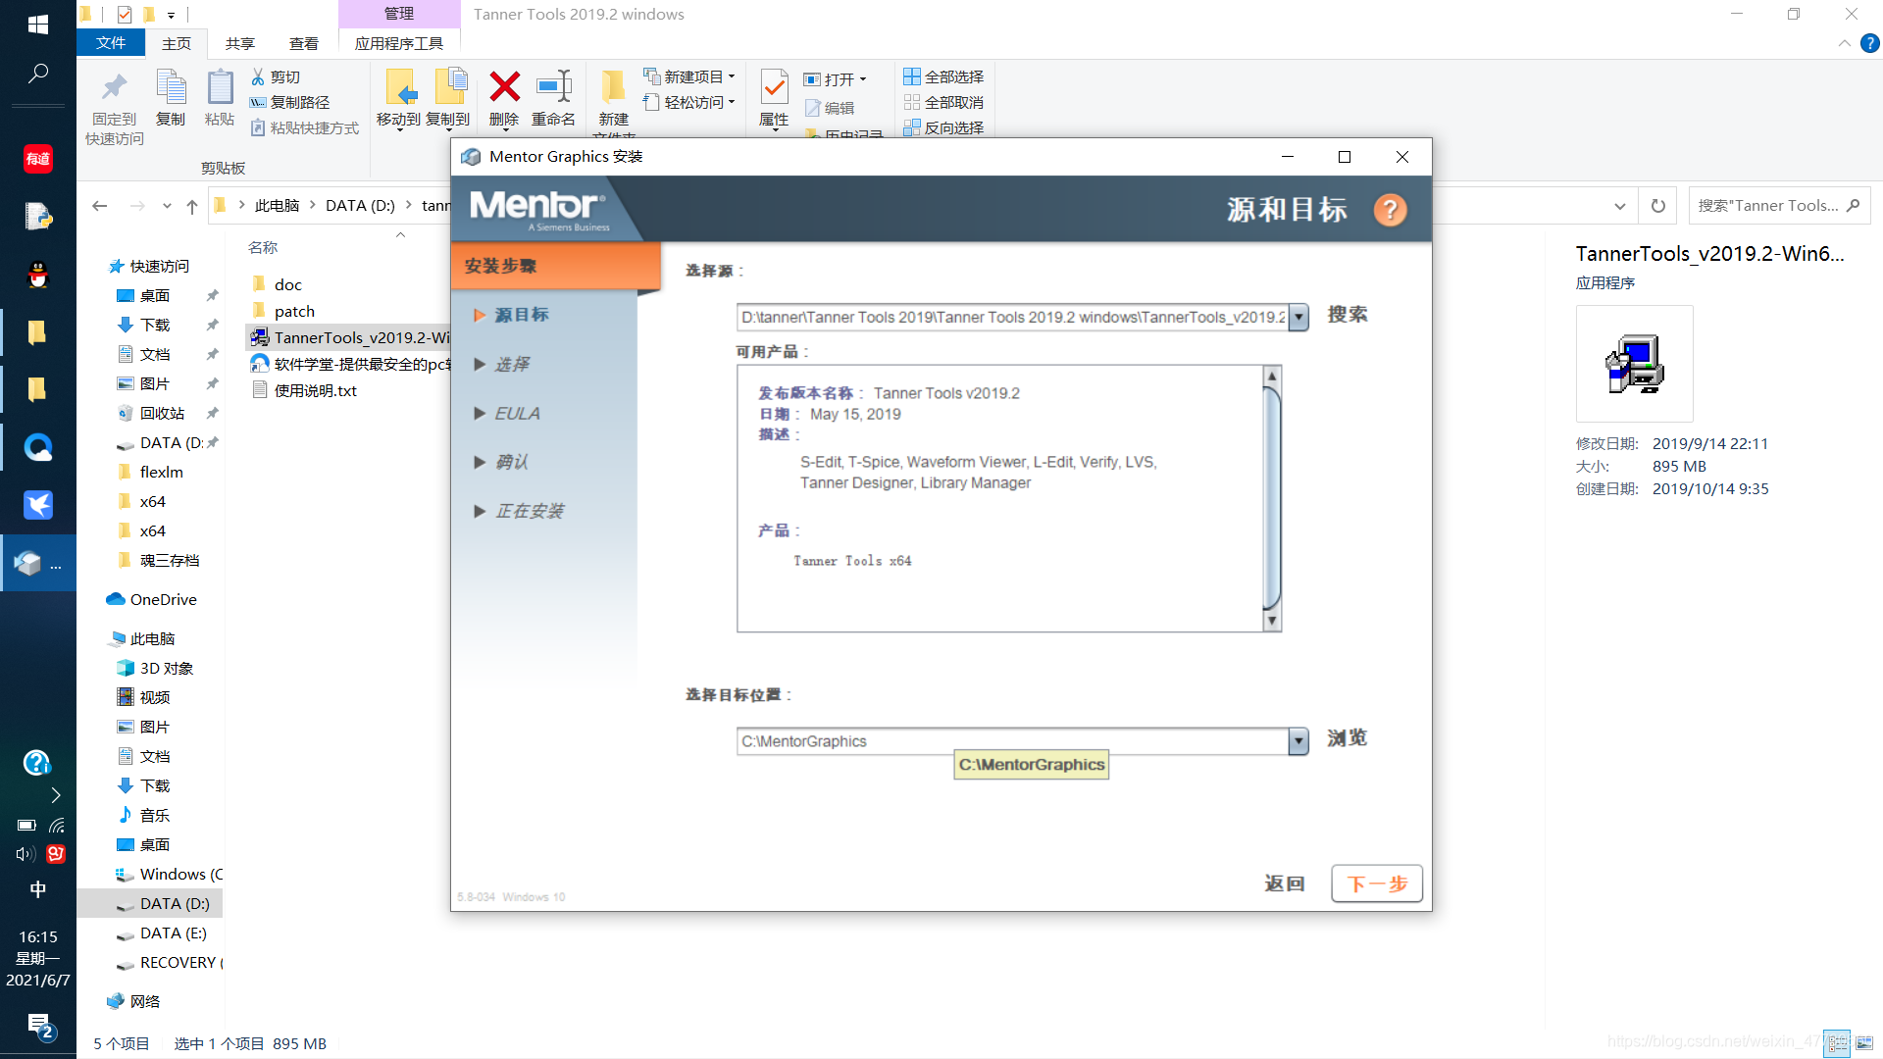Click the available products list scrollbar

[x=1272, y=497]
